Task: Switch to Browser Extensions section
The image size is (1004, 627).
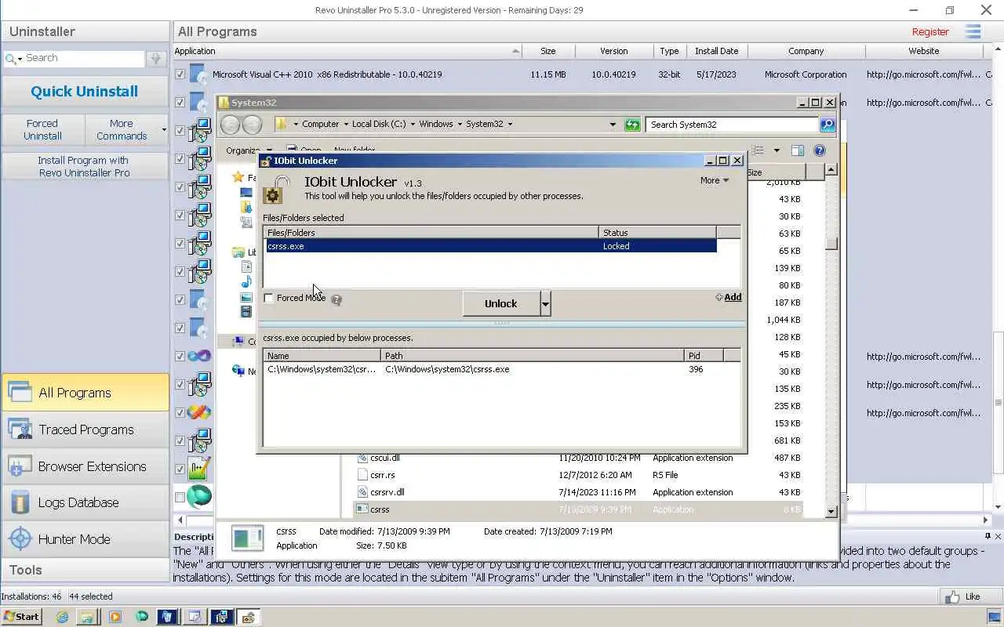Action: [x=85, y=466]
